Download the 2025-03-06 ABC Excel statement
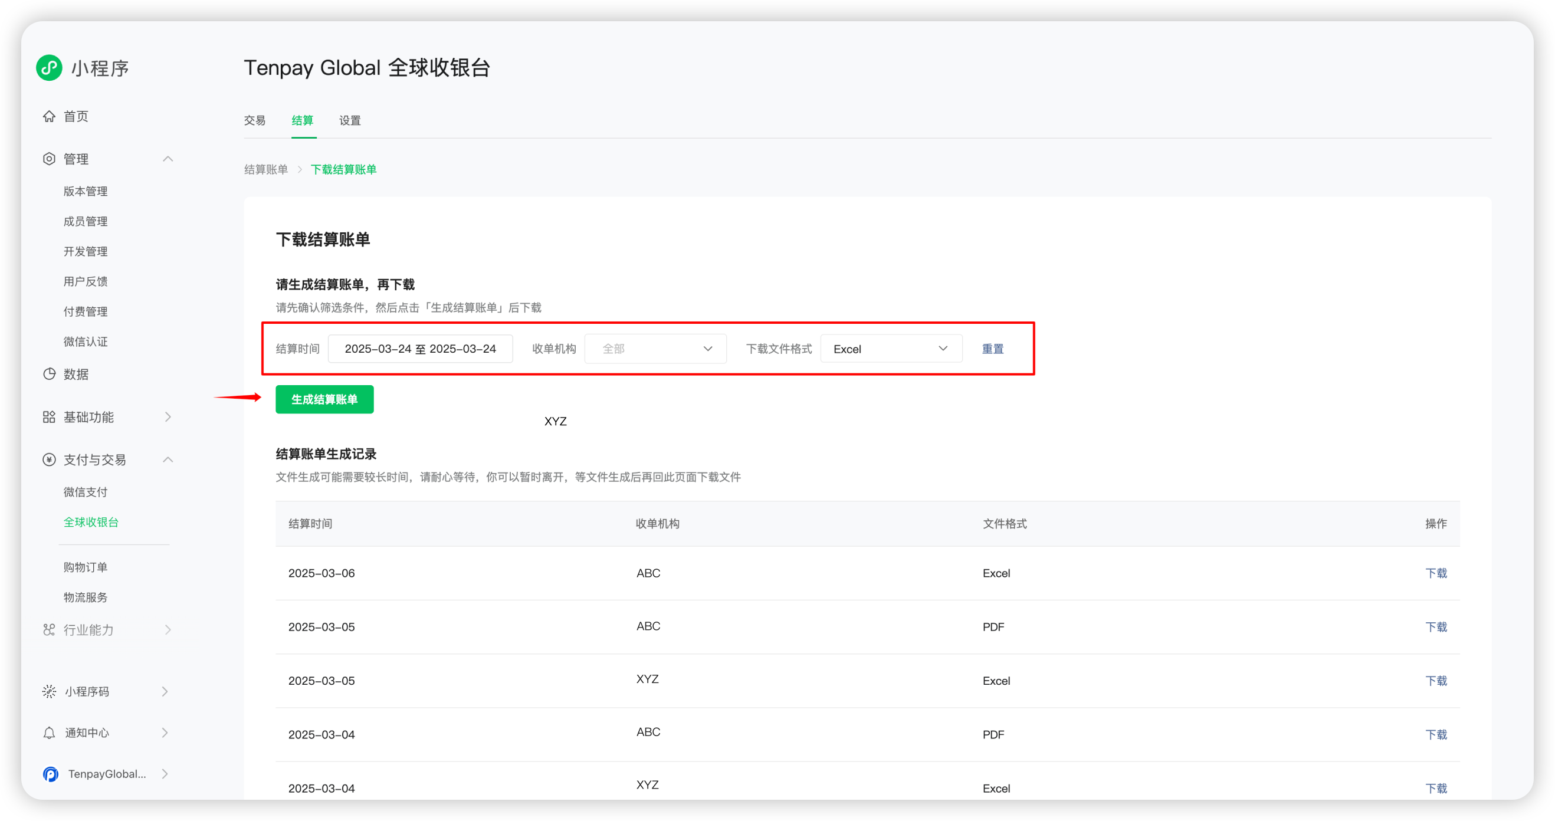 tap(1435, 573)
